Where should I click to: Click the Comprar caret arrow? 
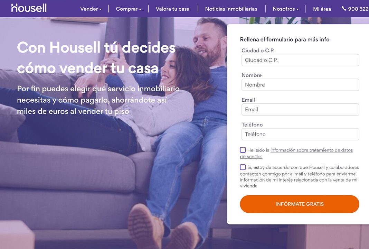click(x=140, y=9)
